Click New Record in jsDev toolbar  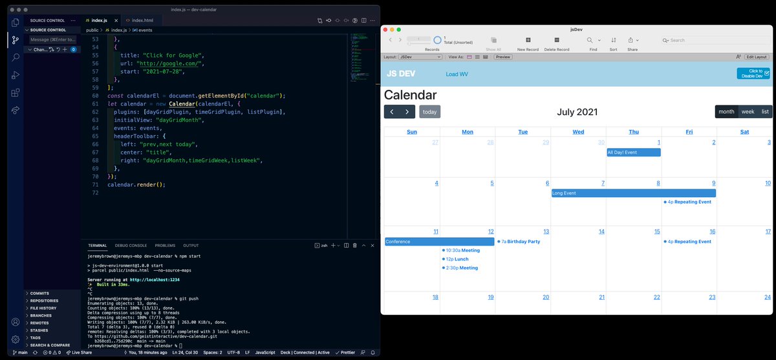coord(528,44)
